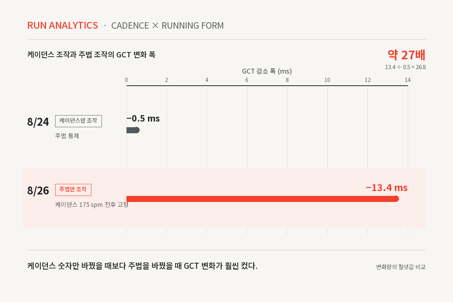This screenshot has width=453, height=302.
Task: Click the gray −0.5 ms bar
Action: click(133, 130)
